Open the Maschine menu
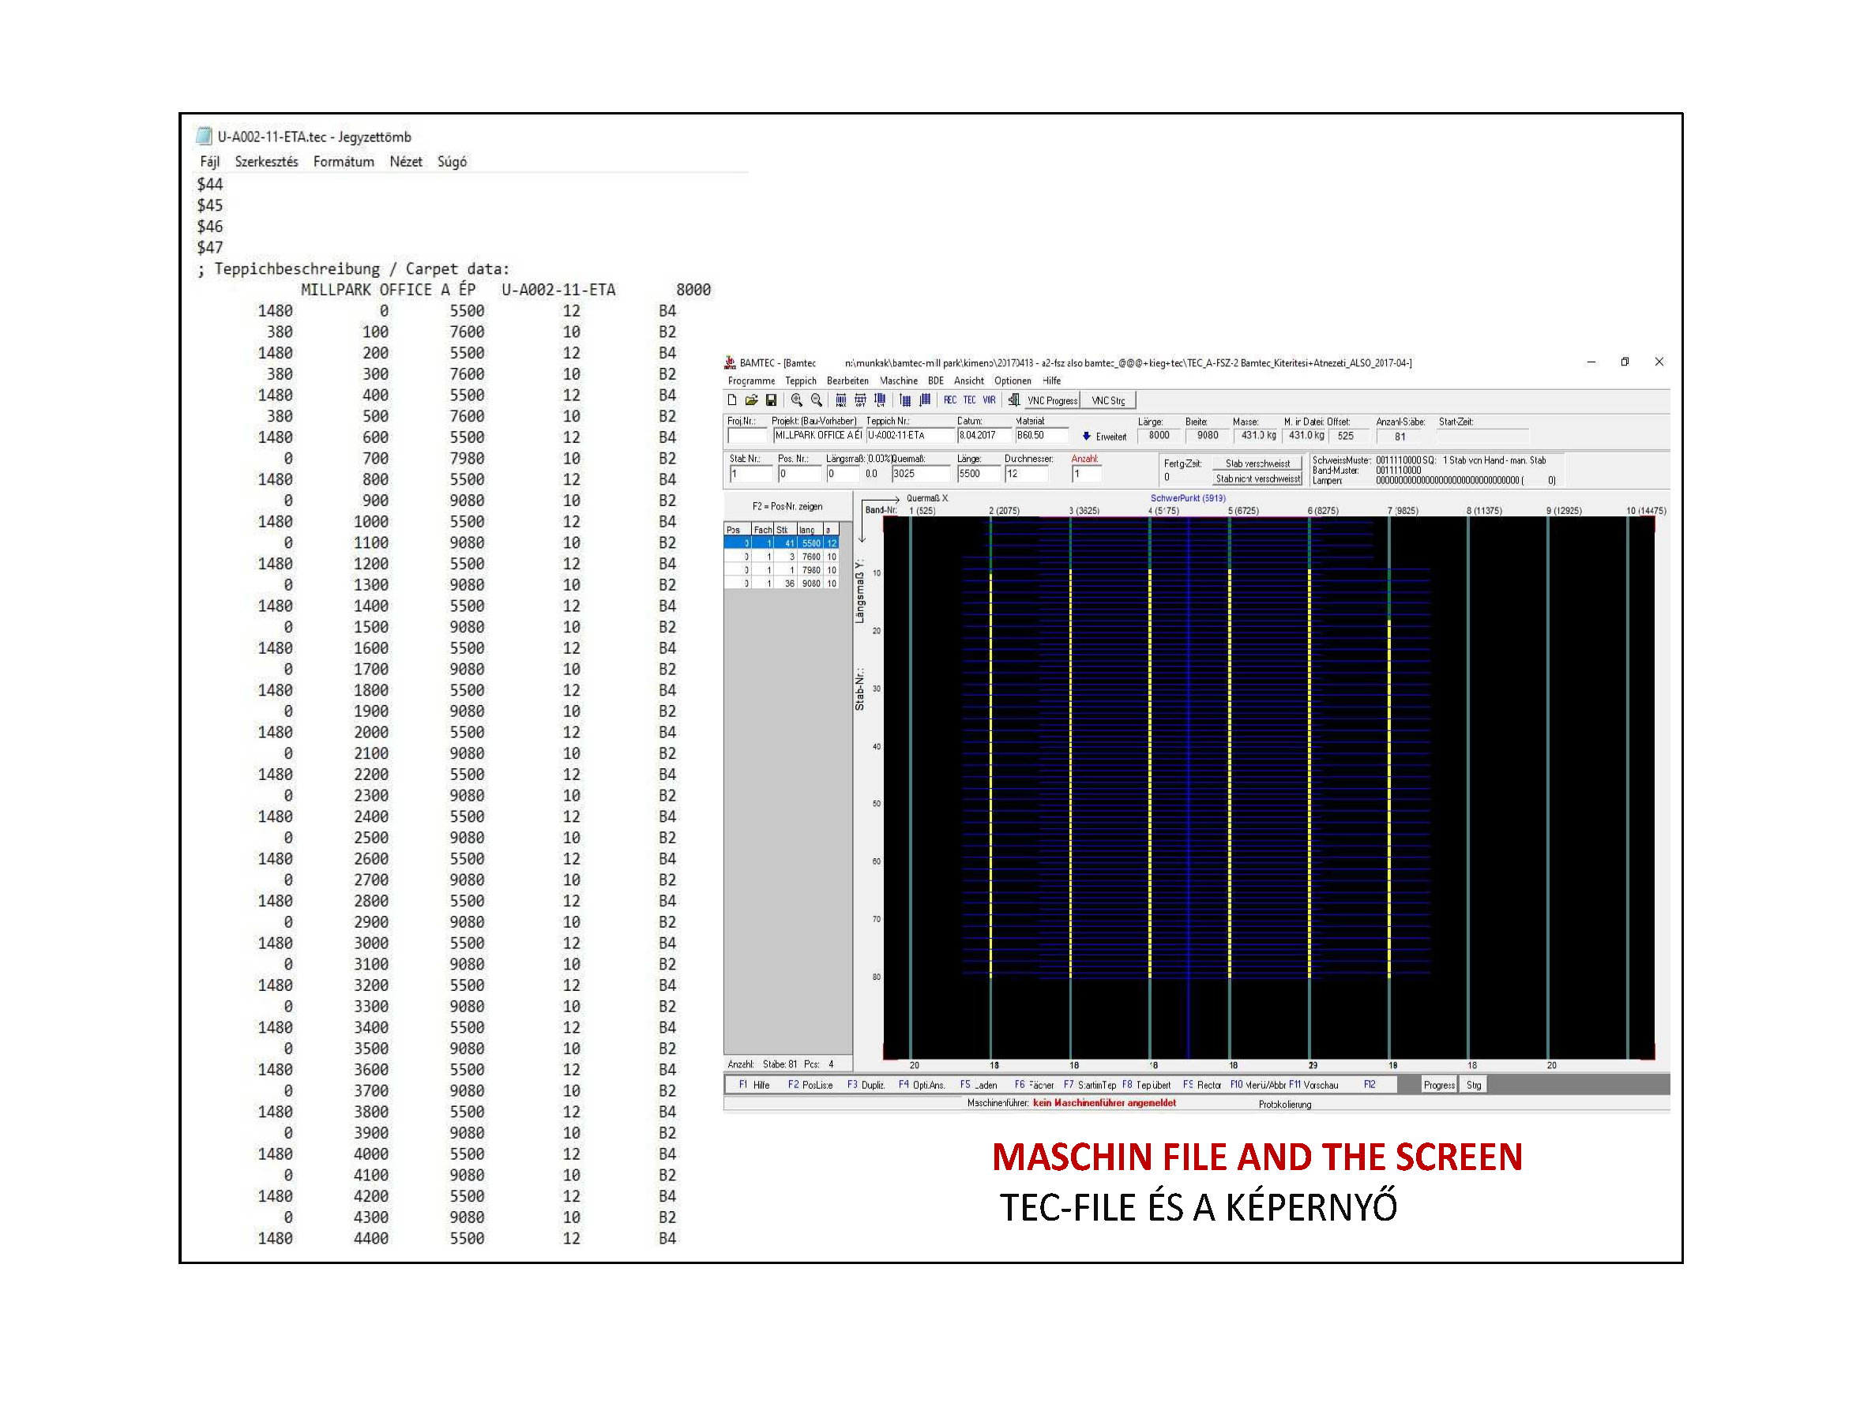The width and height of the screenshot is (1875, 1403). click(899, 381)
